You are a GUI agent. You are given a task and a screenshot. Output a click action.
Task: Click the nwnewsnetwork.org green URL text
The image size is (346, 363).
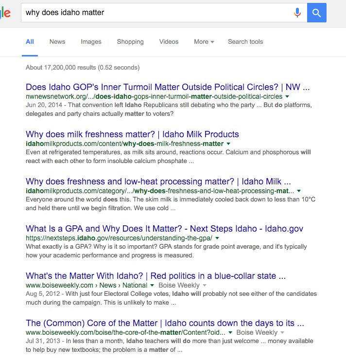tap(154, 96)
